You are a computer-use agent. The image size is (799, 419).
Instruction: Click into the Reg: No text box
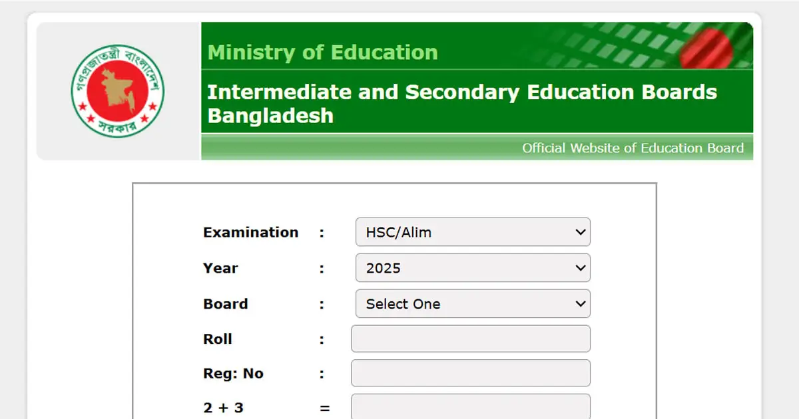coord(470,373)
